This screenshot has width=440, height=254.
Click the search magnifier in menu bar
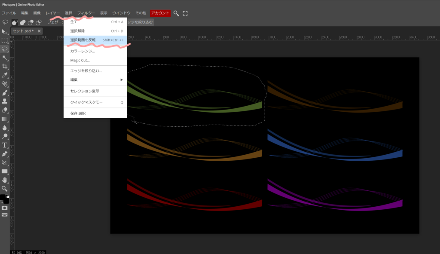[176, 13]
